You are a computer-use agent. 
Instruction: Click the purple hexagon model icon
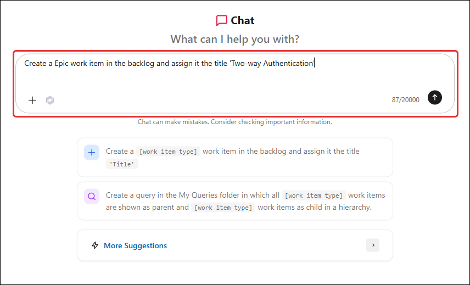(x=50, y=100)
